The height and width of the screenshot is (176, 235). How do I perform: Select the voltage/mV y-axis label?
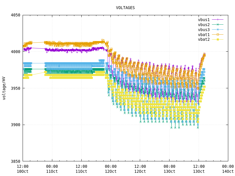coord(4,88)
